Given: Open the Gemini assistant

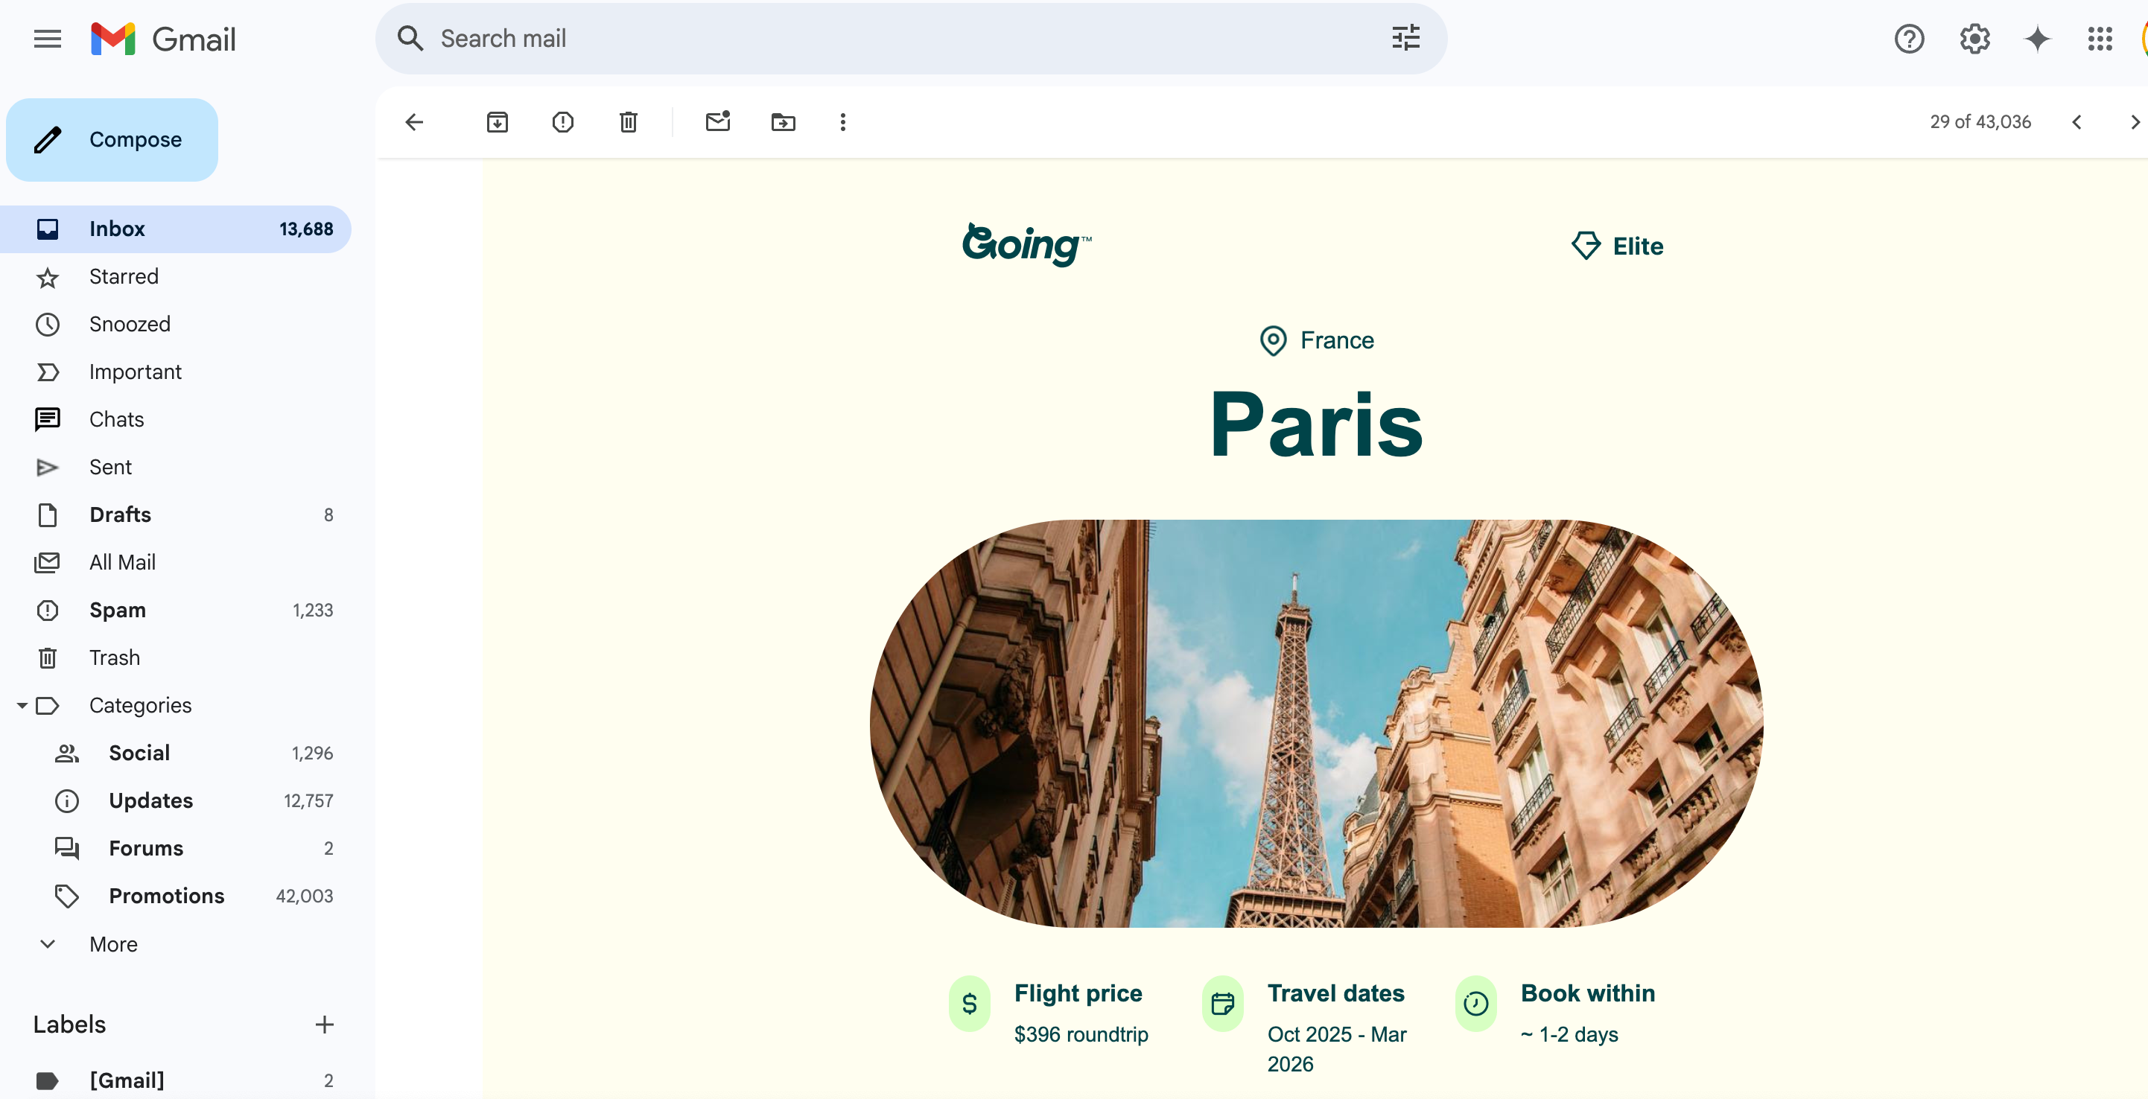Looking at the screenshot, I should 2037,39.
